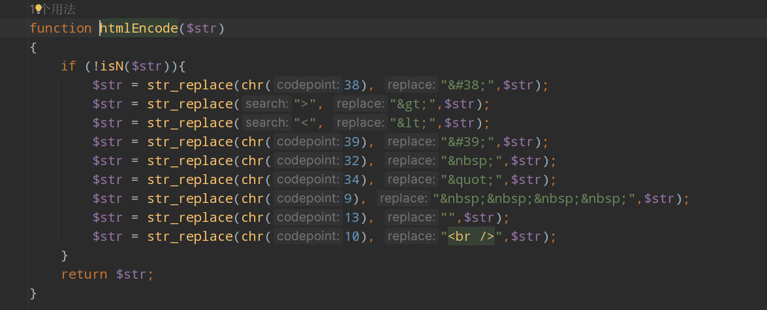Click the search hint before ">"
767x310 pixels.
pos(266,104)
